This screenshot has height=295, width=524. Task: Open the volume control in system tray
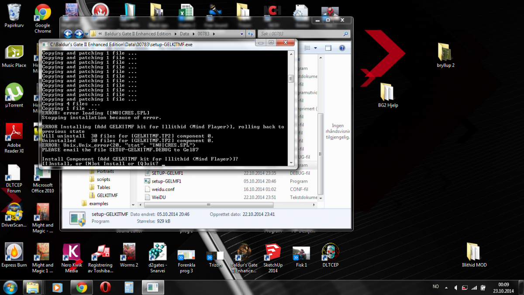(456, 287)
